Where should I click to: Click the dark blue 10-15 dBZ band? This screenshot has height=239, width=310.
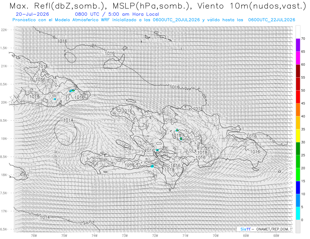pos(298,187)
